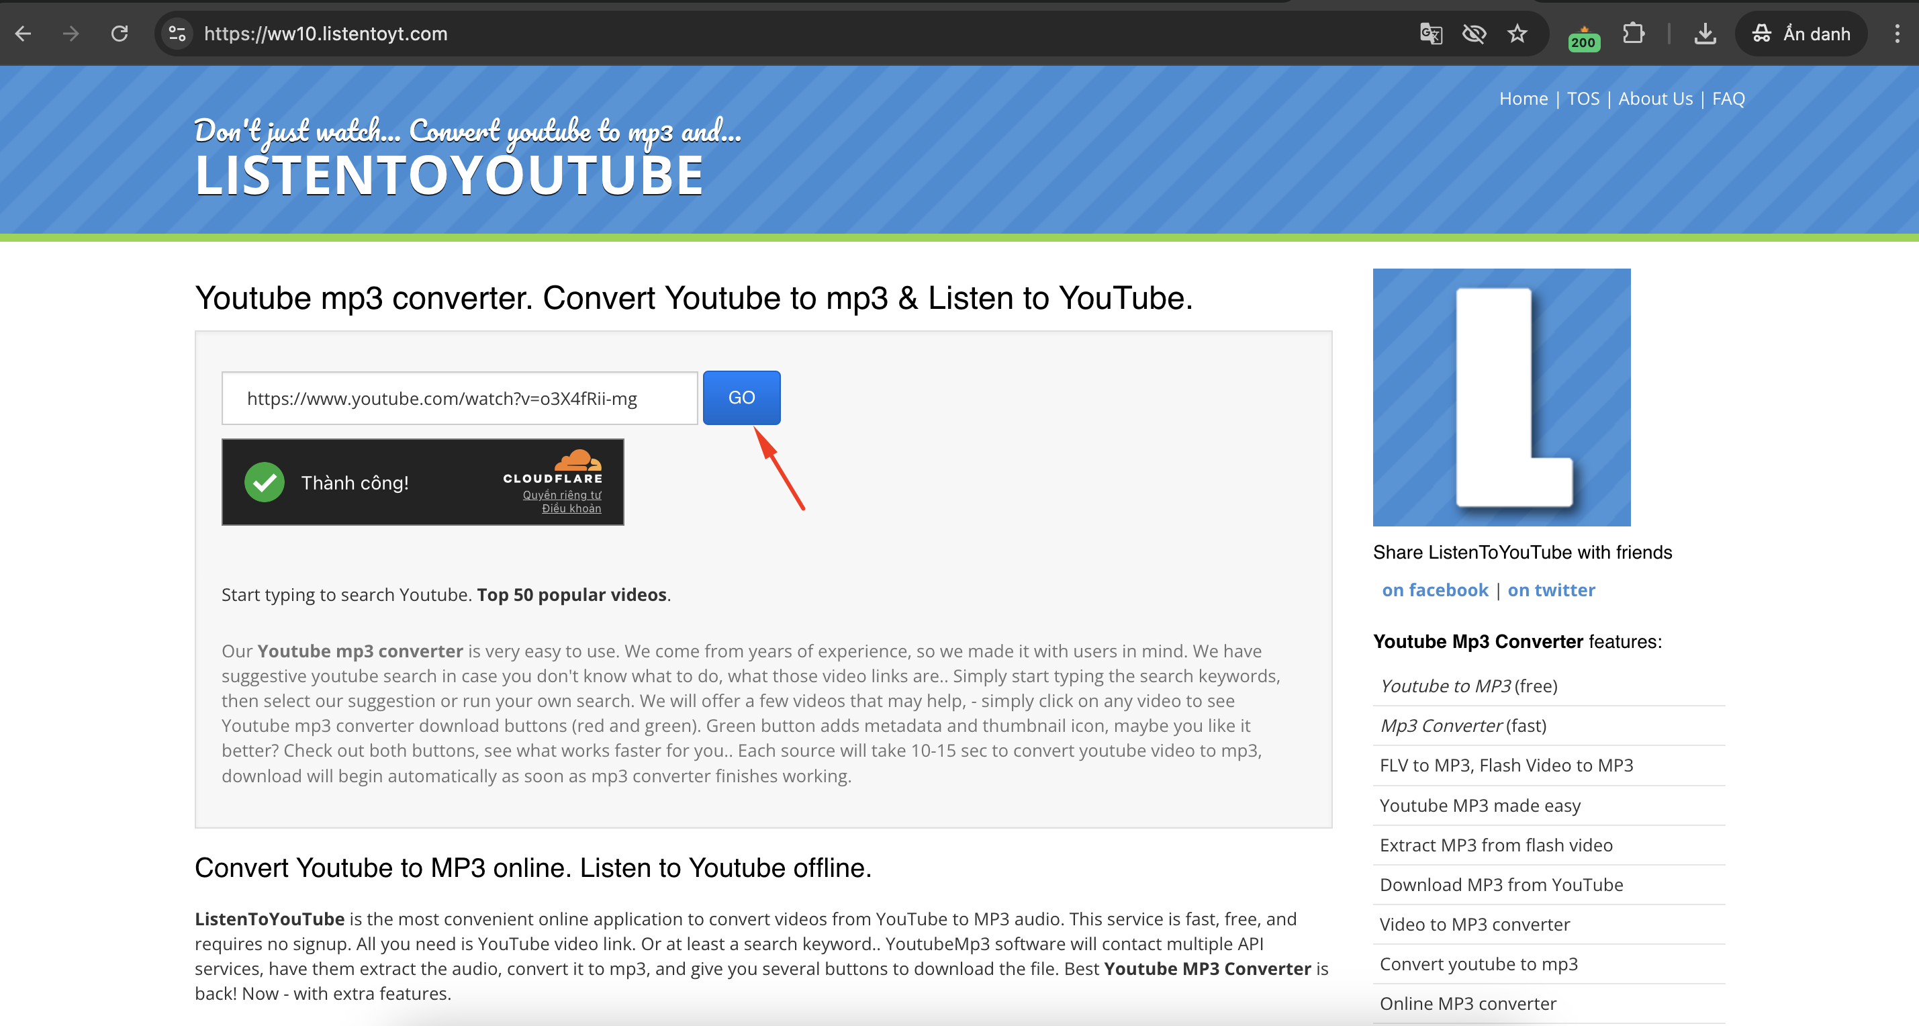Share on twitter link
Viewport: 1919px width, 1026px height.
click(x=1551, y=590)
